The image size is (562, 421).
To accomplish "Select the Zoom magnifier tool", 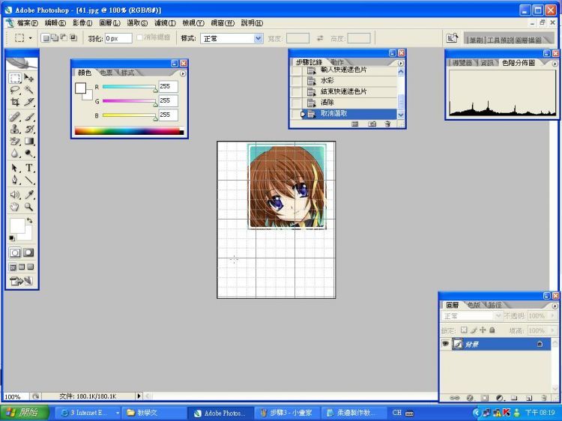I will (29, 207).
